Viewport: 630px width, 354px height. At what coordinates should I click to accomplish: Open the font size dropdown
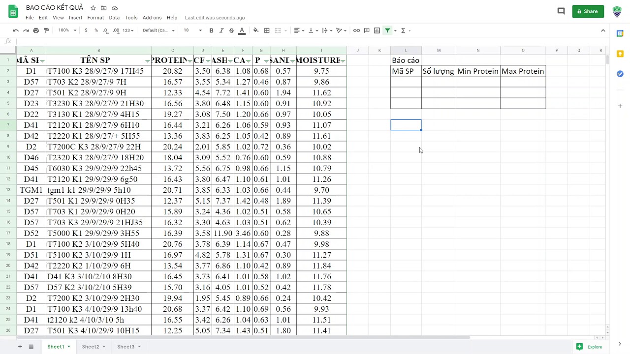click(x=192, y=30)
